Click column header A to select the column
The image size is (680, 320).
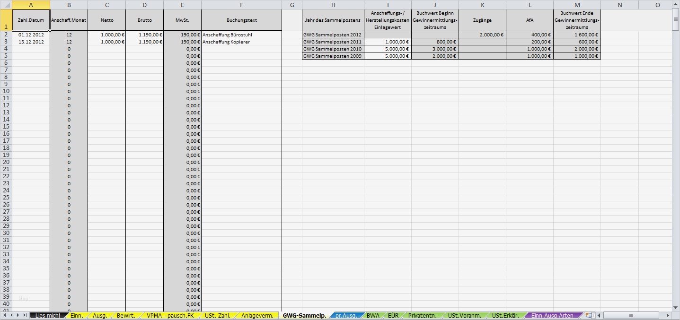pyautogui.click(x=31, y=5)
